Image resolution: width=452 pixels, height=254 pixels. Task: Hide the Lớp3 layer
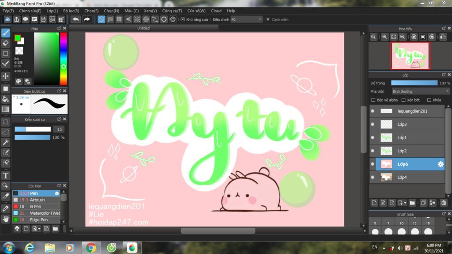(373, 125)
